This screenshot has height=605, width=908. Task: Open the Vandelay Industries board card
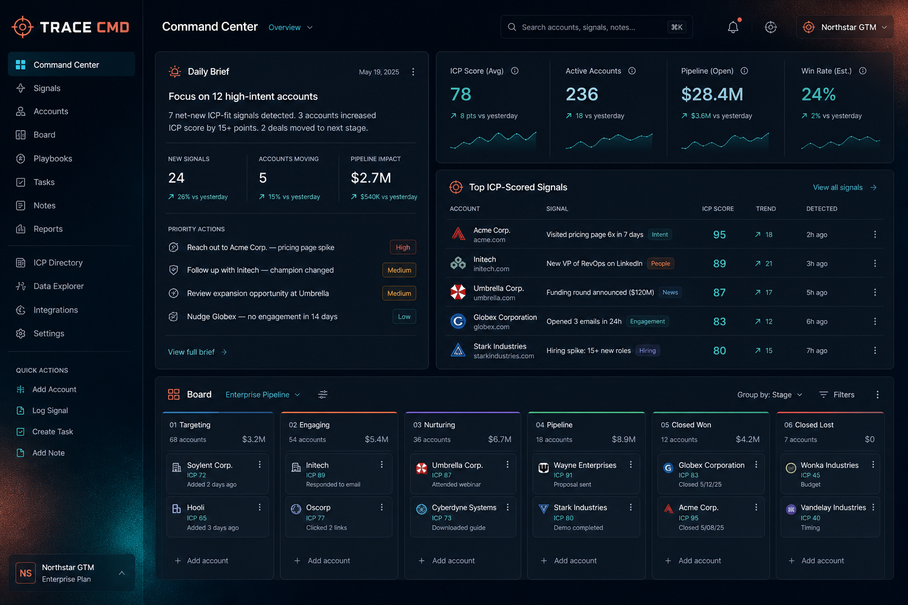(831, 517)
